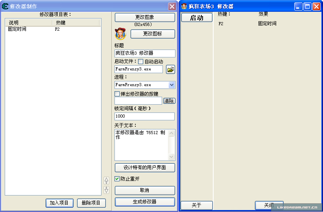Click the 取消 button

(145, 190)
